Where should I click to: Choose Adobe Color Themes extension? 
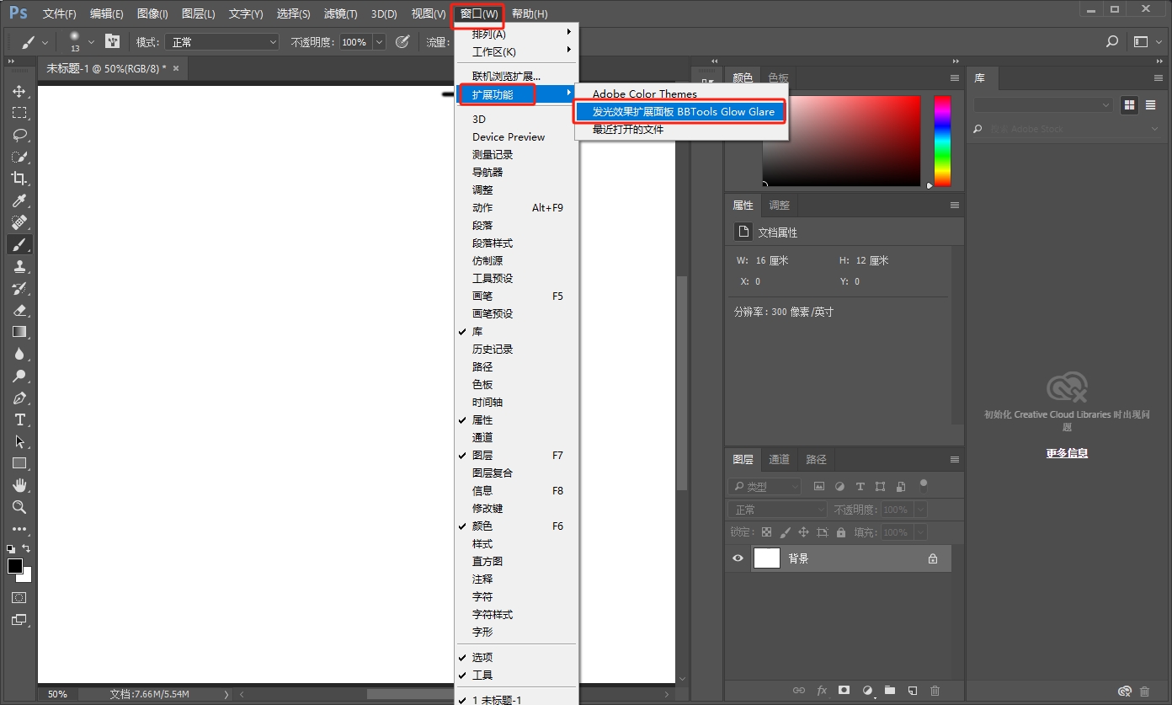[x=644, y=94]
